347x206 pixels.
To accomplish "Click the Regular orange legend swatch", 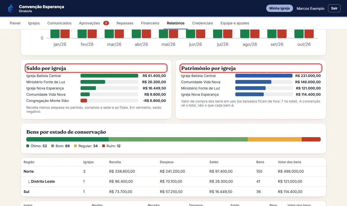I will click(x=75, y=146).
